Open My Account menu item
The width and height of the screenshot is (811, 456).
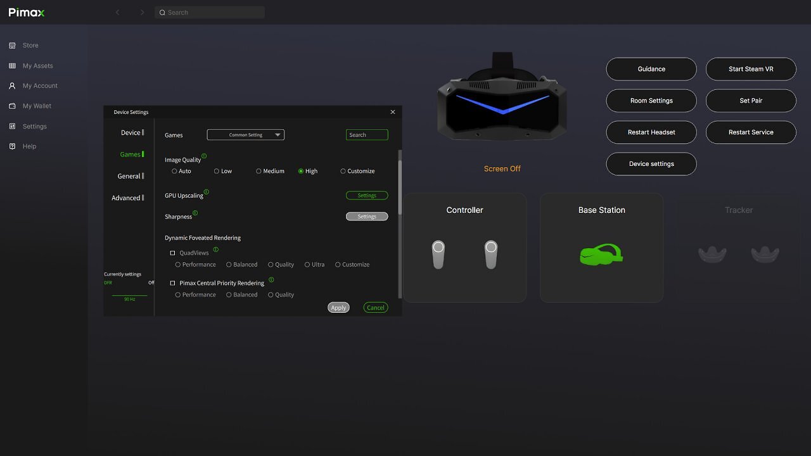pos(40,85)
